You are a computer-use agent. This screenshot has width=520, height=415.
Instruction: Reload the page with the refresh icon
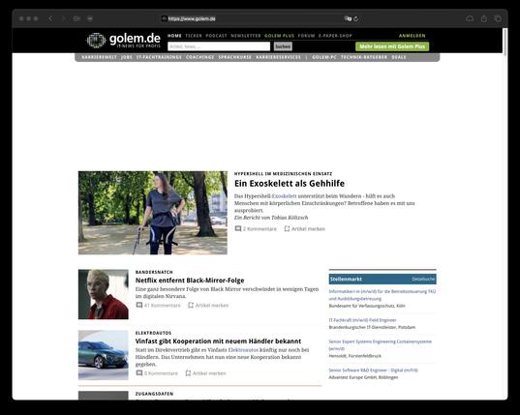click(355, 19)
